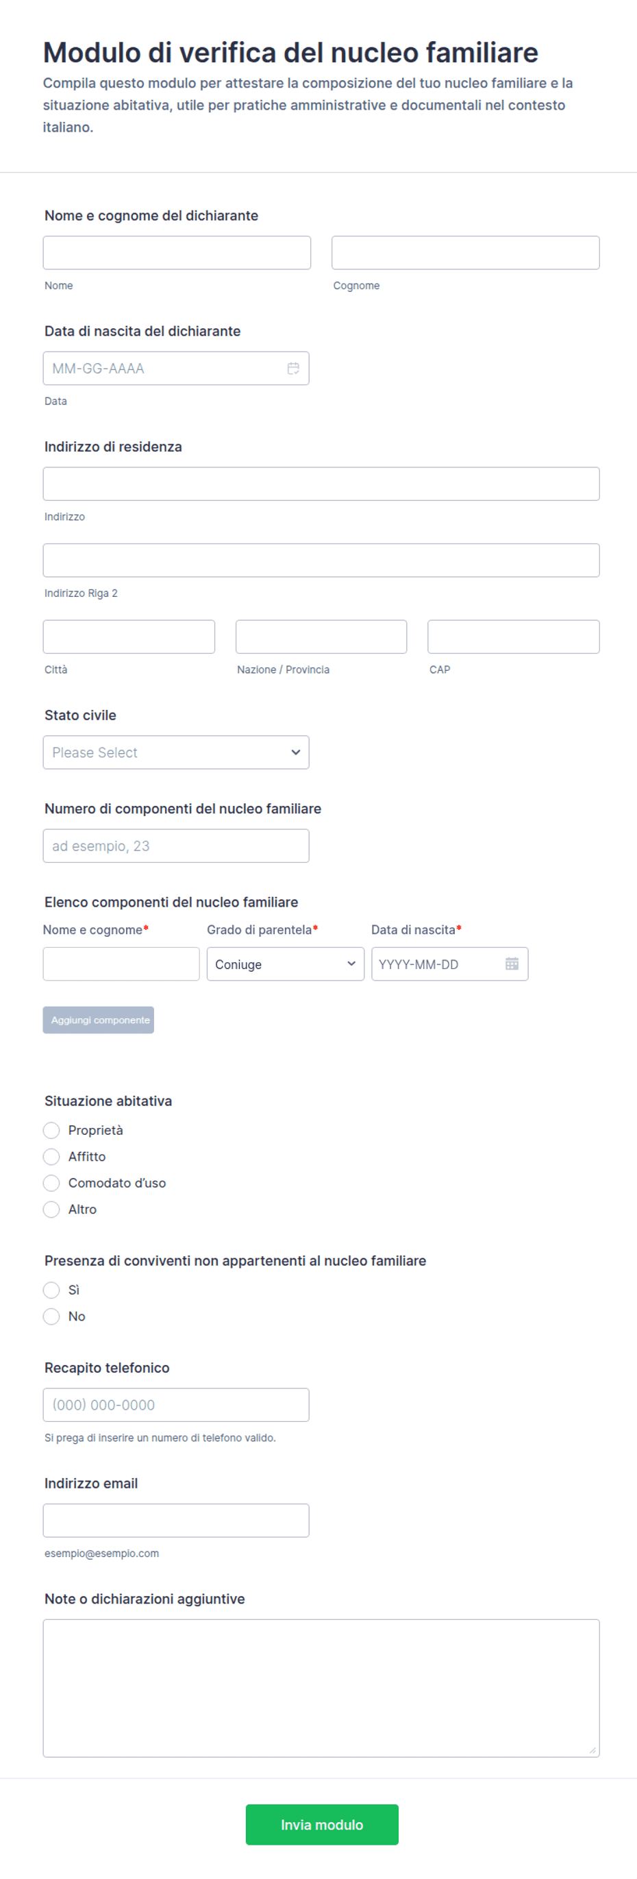This screenshot has height=1879, width=637.
Task: Choose the Affitto radio option
Action: [x=51, y=1156]
